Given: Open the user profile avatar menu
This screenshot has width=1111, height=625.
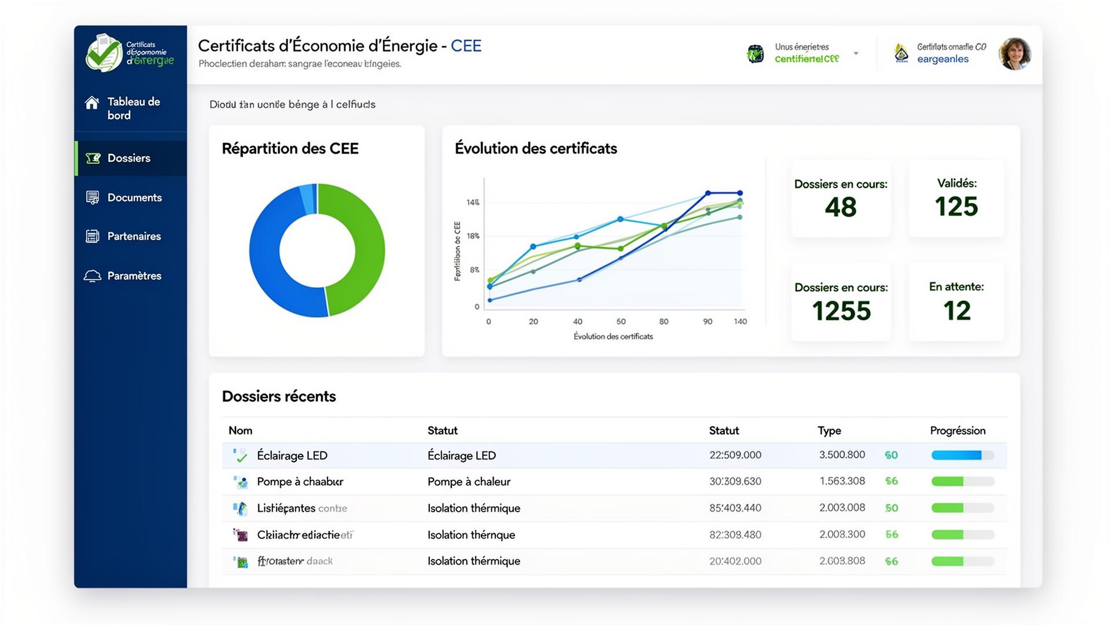Looking at the screenshot, I should pos(1014,54).
